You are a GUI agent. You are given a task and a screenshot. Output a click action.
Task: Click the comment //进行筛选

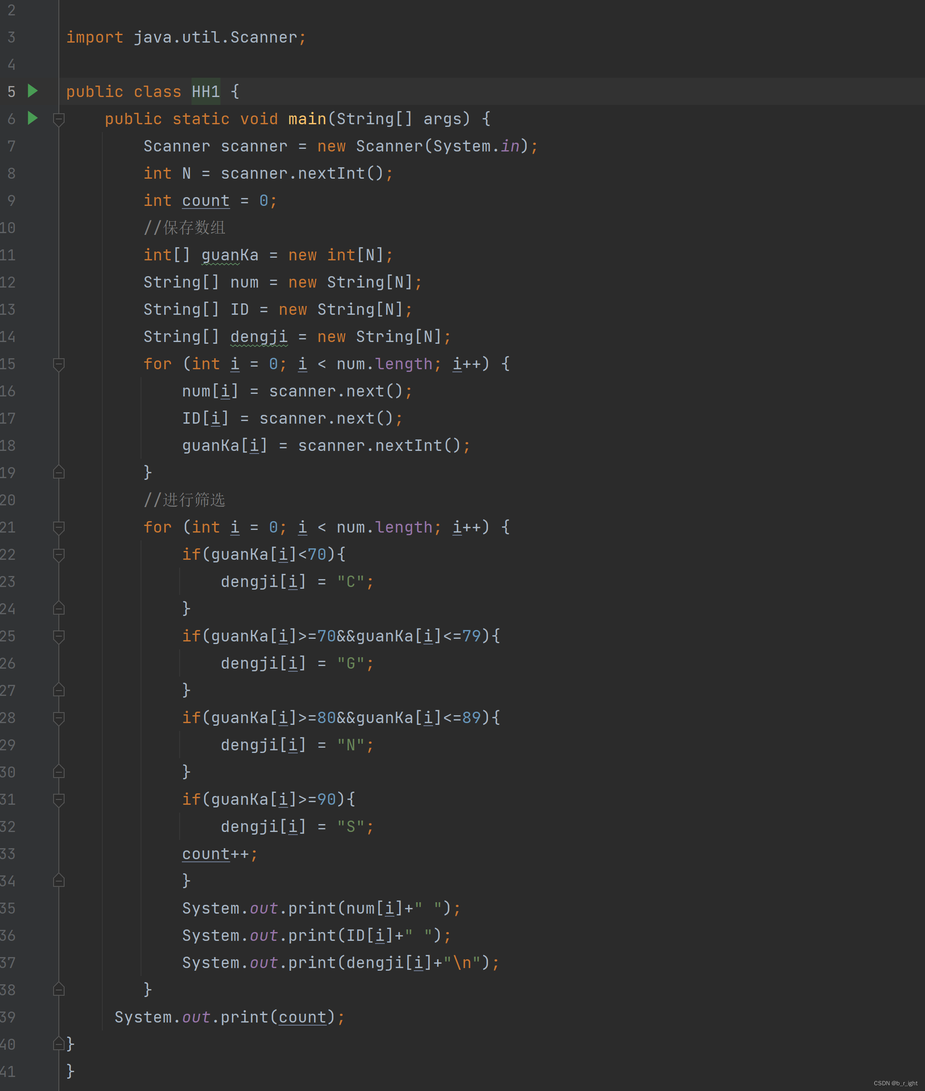pyautogui.click(x=184, y=500)
